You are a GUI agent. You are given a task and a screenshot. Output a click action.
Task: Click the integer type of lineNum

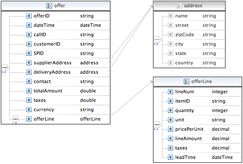(220, 92)
